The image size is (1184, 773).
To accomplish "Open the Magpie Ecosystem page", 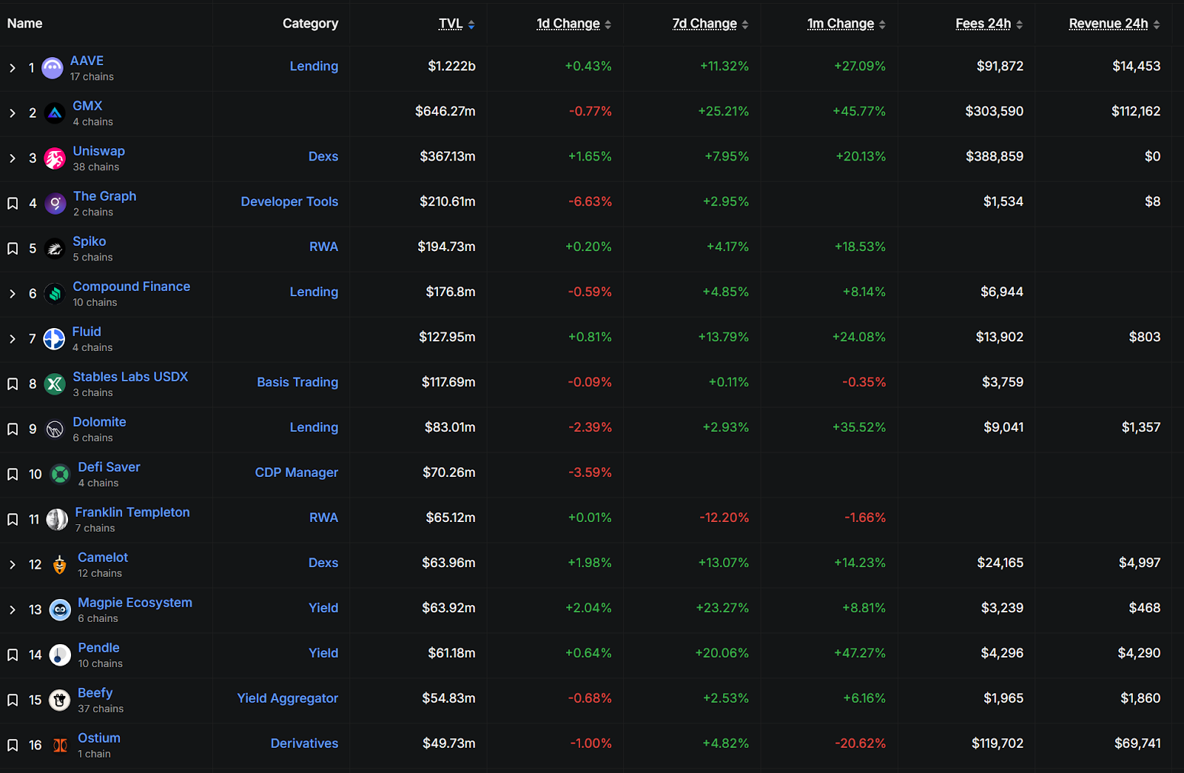I will click(135, 603).
